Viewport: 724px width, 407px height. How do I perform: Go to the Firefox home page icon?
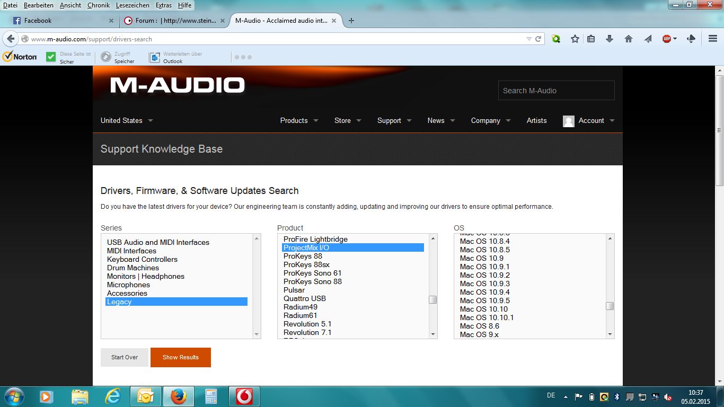coord(629,39)
